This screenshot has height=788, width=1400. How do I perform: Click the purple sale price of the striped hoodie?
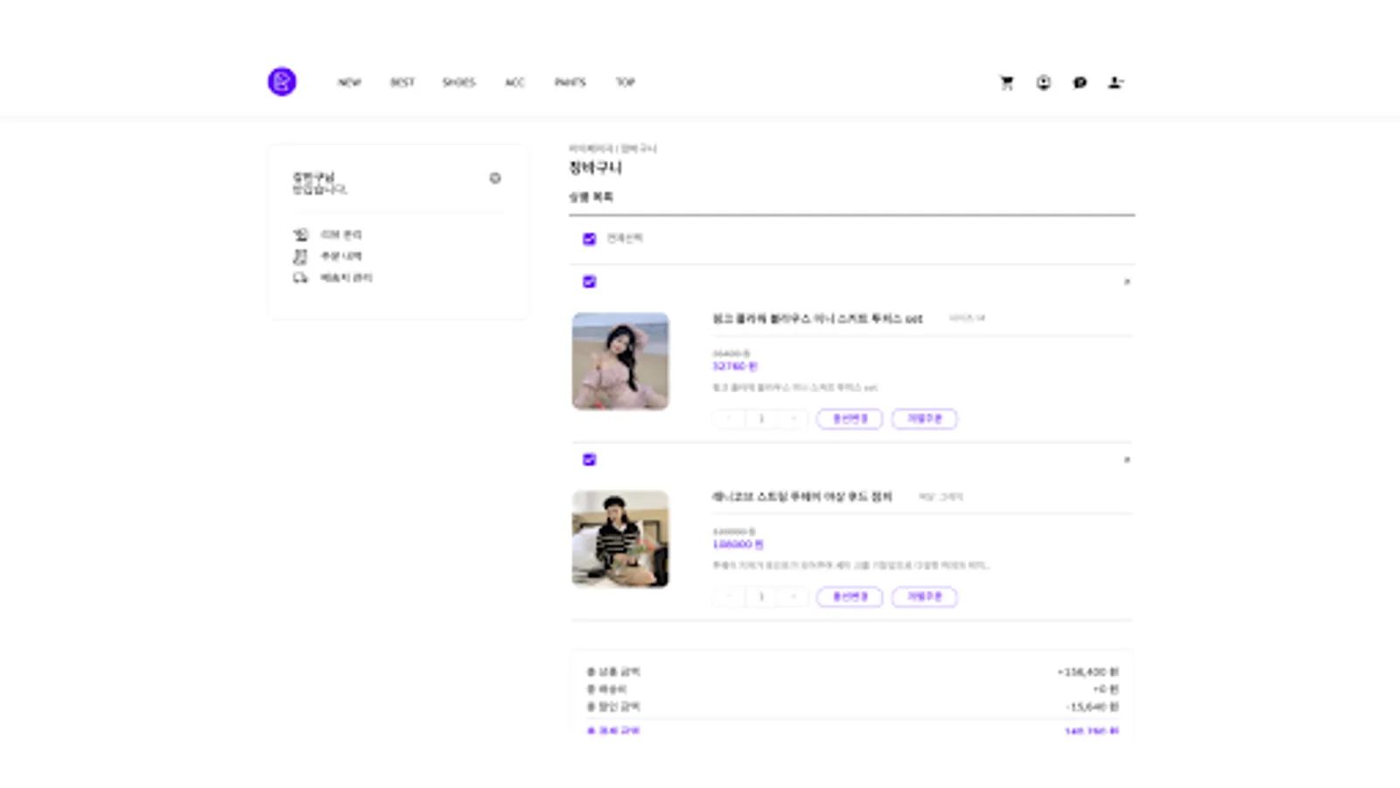pyautogui.click(x=738, y=544)
